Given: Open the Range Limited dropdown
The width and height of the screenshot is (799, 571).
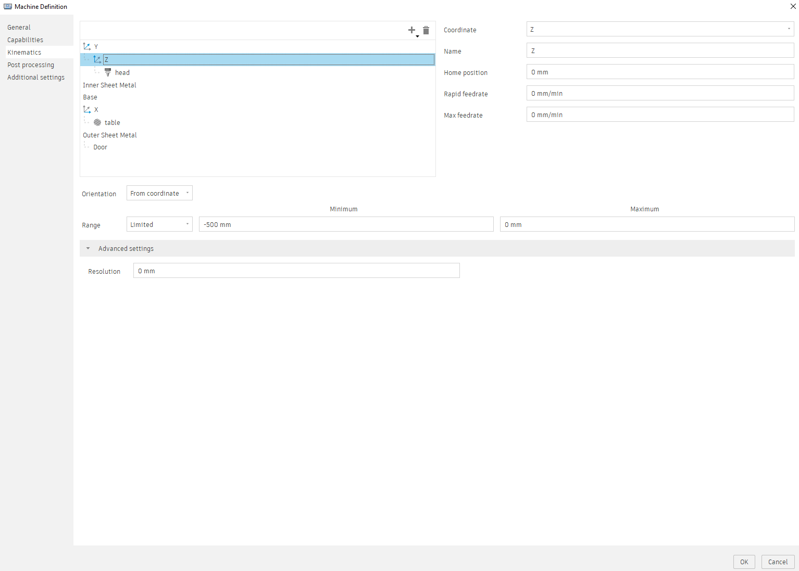Looking at the screenshot, I should click(159, 224).
